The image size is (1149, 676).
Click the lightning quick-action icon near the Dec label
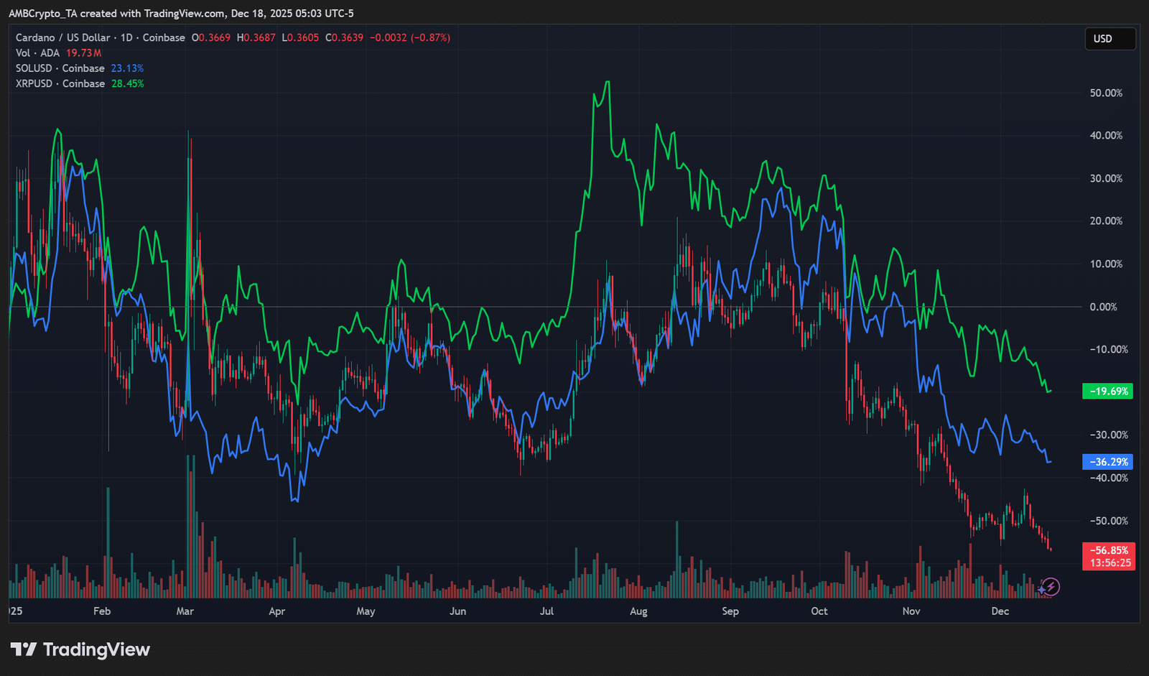(x=1050, y=588)
